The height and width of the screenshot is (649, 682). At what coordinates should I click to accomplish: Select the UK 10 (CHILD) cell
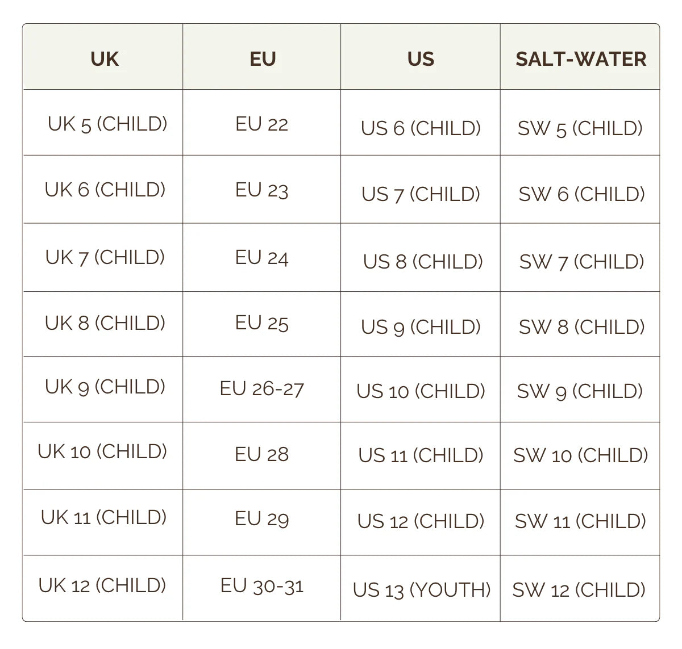(102, 452)
